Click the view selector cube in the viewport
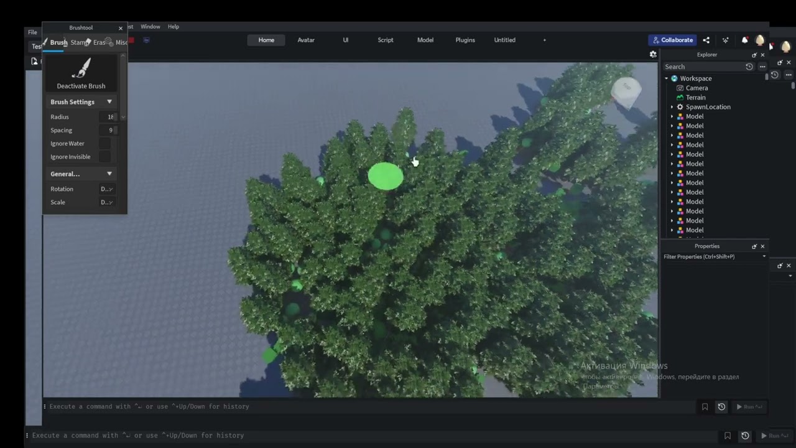The width and height of the screenshot is (796, 448). 626,91
